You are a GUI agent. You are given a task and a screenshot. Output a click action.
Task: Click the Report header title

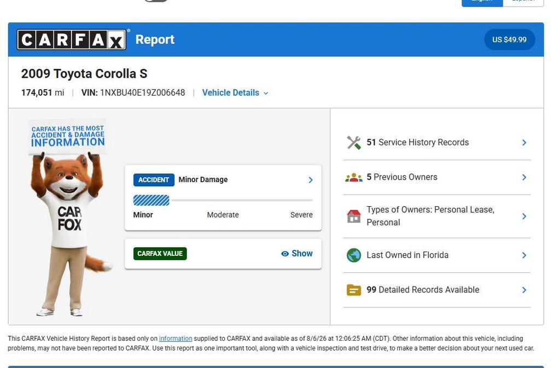[155, 39]
